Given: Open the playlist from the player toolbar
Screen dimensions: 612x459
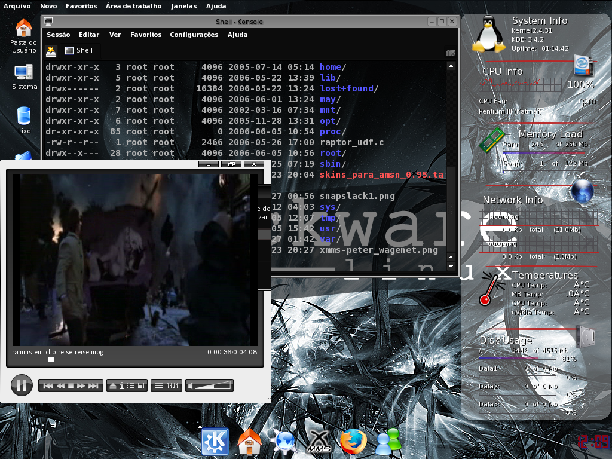Looking at the screenshot, I should click(131, 386).
